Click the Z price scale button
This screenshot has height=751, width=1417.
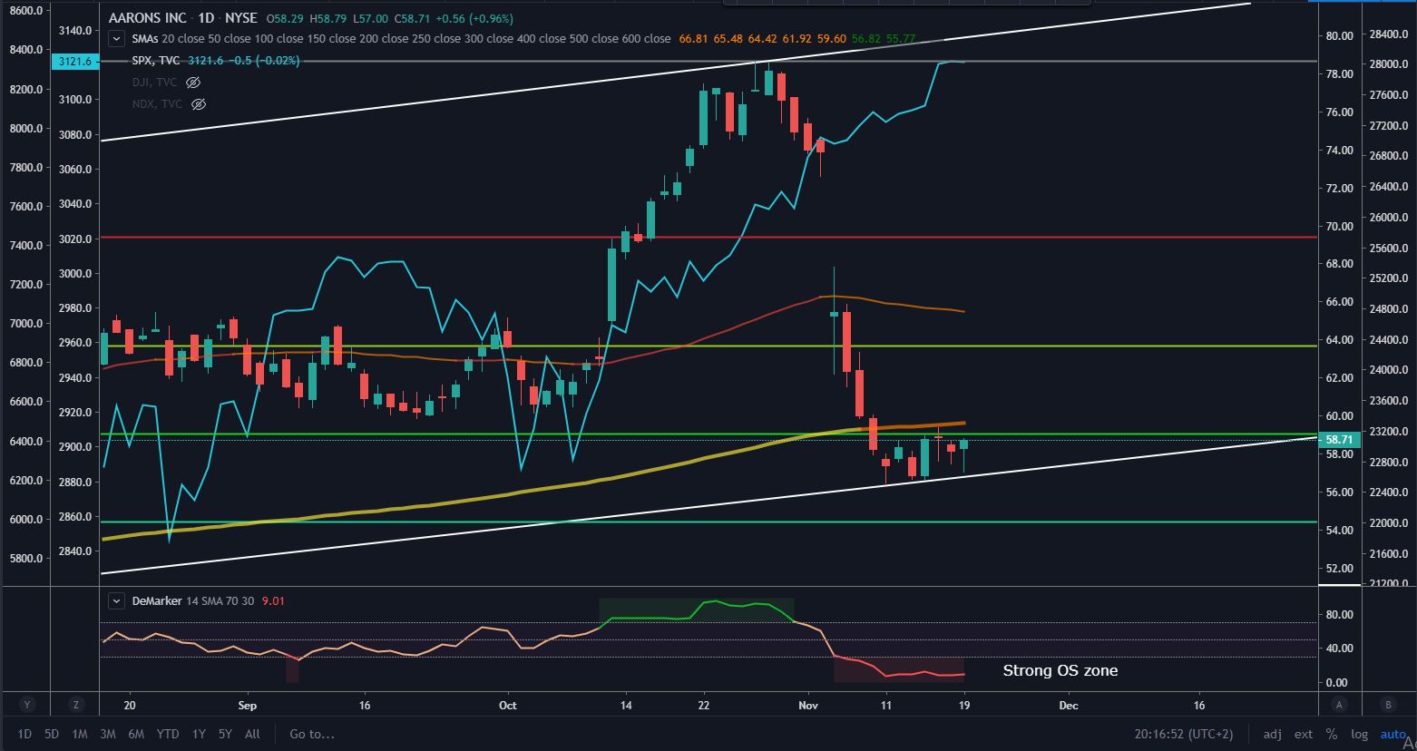(x=77, y=705)
